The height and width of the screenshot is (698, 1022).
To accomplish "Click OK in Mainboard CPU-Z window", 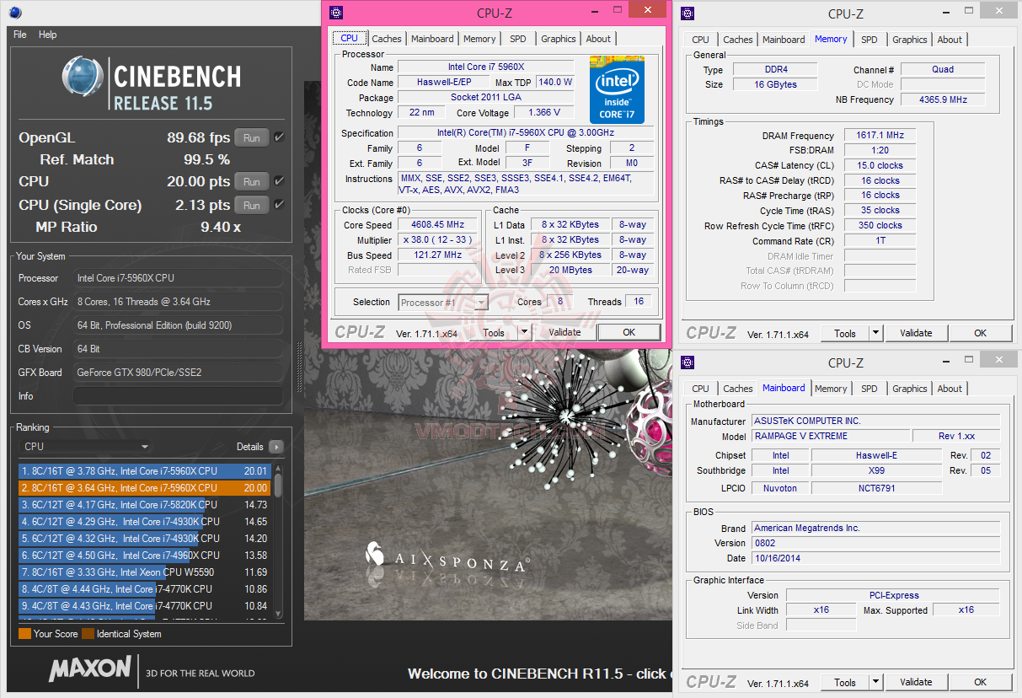I will (x=980, y=682).
